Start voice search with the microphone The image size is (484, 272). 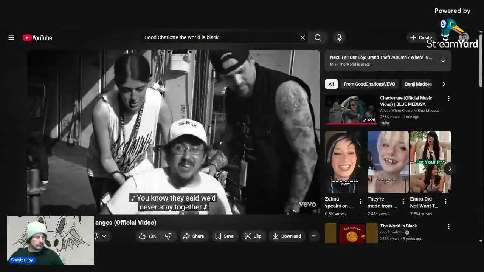pos(339,37)
